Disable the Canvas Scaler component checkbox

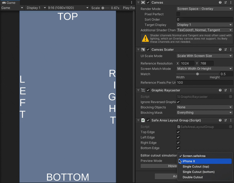coord(148,49)
